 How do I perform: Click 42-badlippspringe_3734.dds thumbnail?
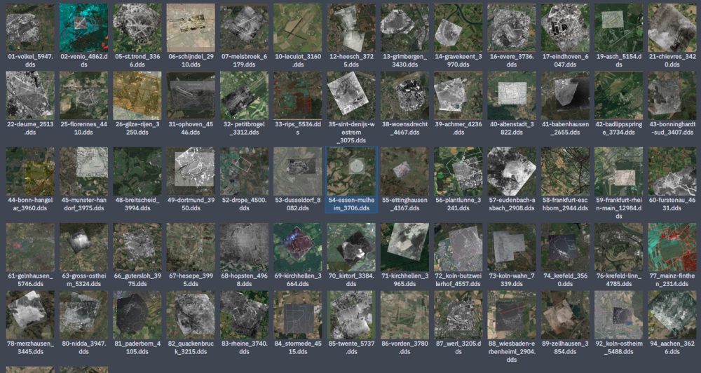[619, 95]
